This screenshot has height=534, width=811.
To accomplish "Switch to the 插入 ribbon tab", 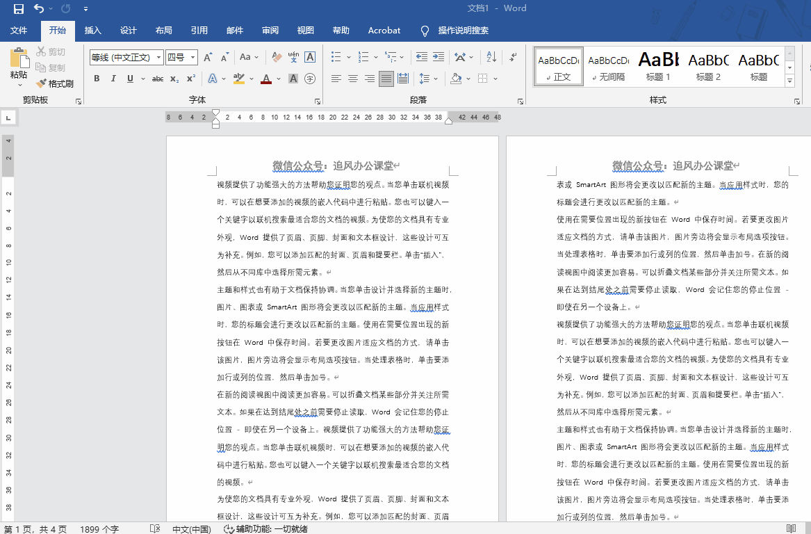I will [93, 30].
